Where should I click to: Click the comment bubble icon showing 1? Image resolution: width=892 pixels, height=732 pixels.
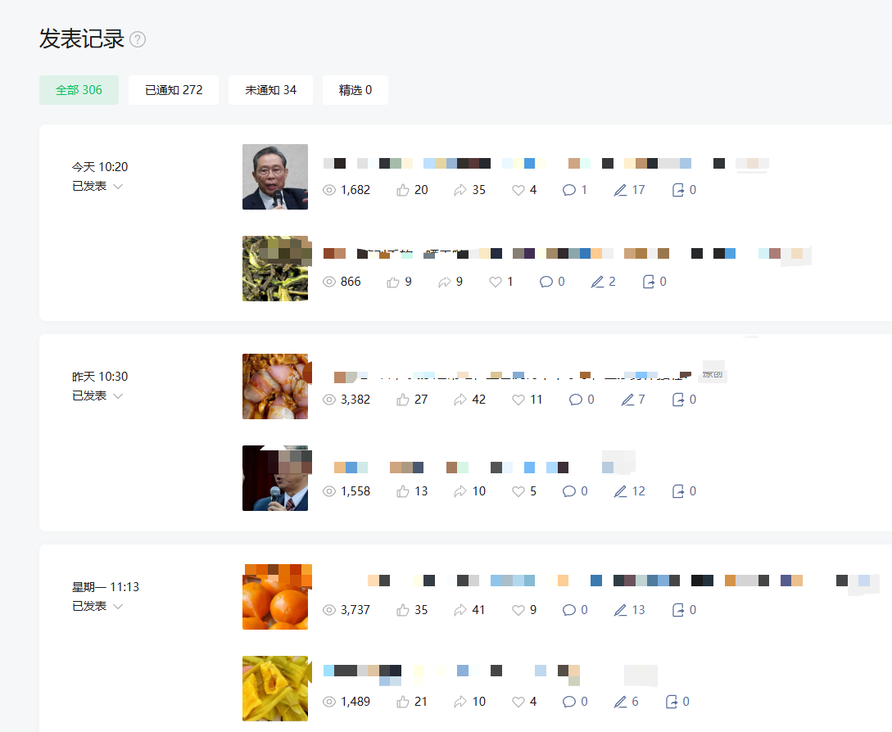pos(569,190)
